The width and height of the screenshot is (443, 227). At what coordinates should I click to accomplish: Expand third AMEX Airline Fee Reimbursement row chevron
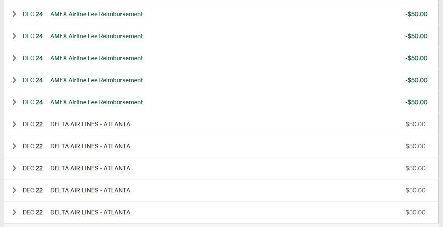click(x=15, y=58)
